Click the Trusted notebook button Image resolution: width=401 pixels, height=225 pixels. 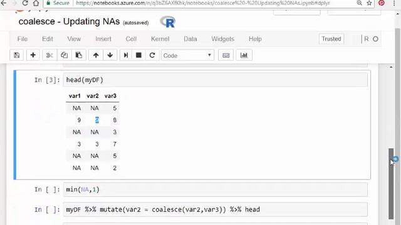point(331,39)
